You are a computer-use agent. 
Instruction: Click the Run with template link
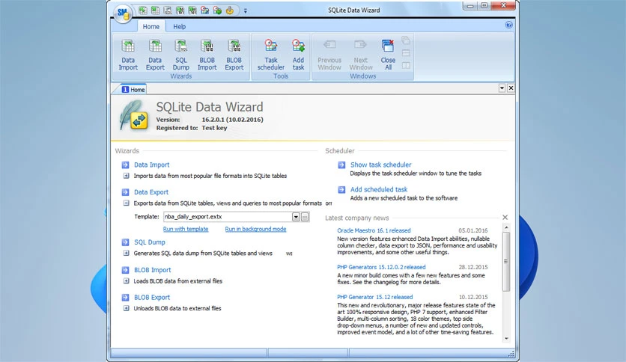(x=186, y=229)
